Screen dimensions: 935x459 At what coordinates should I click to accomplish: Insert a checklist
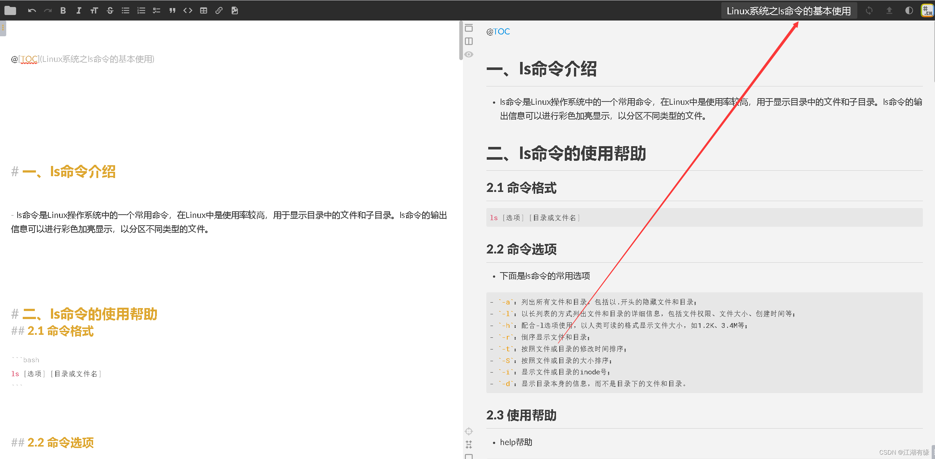pyautogui.click(x=157, y=11)
